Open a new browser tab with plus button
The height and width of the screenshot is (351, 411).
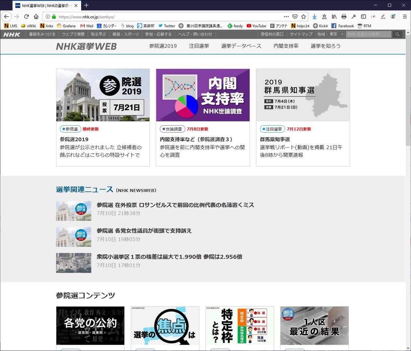pyautogui.click(x=87, y=5)
